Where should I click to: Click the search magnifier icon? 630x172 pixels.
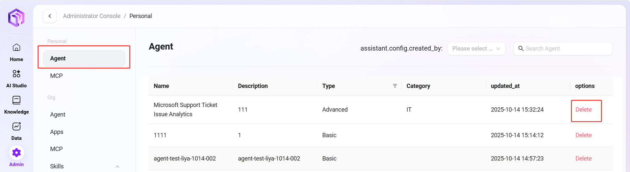tap(521, 49)
